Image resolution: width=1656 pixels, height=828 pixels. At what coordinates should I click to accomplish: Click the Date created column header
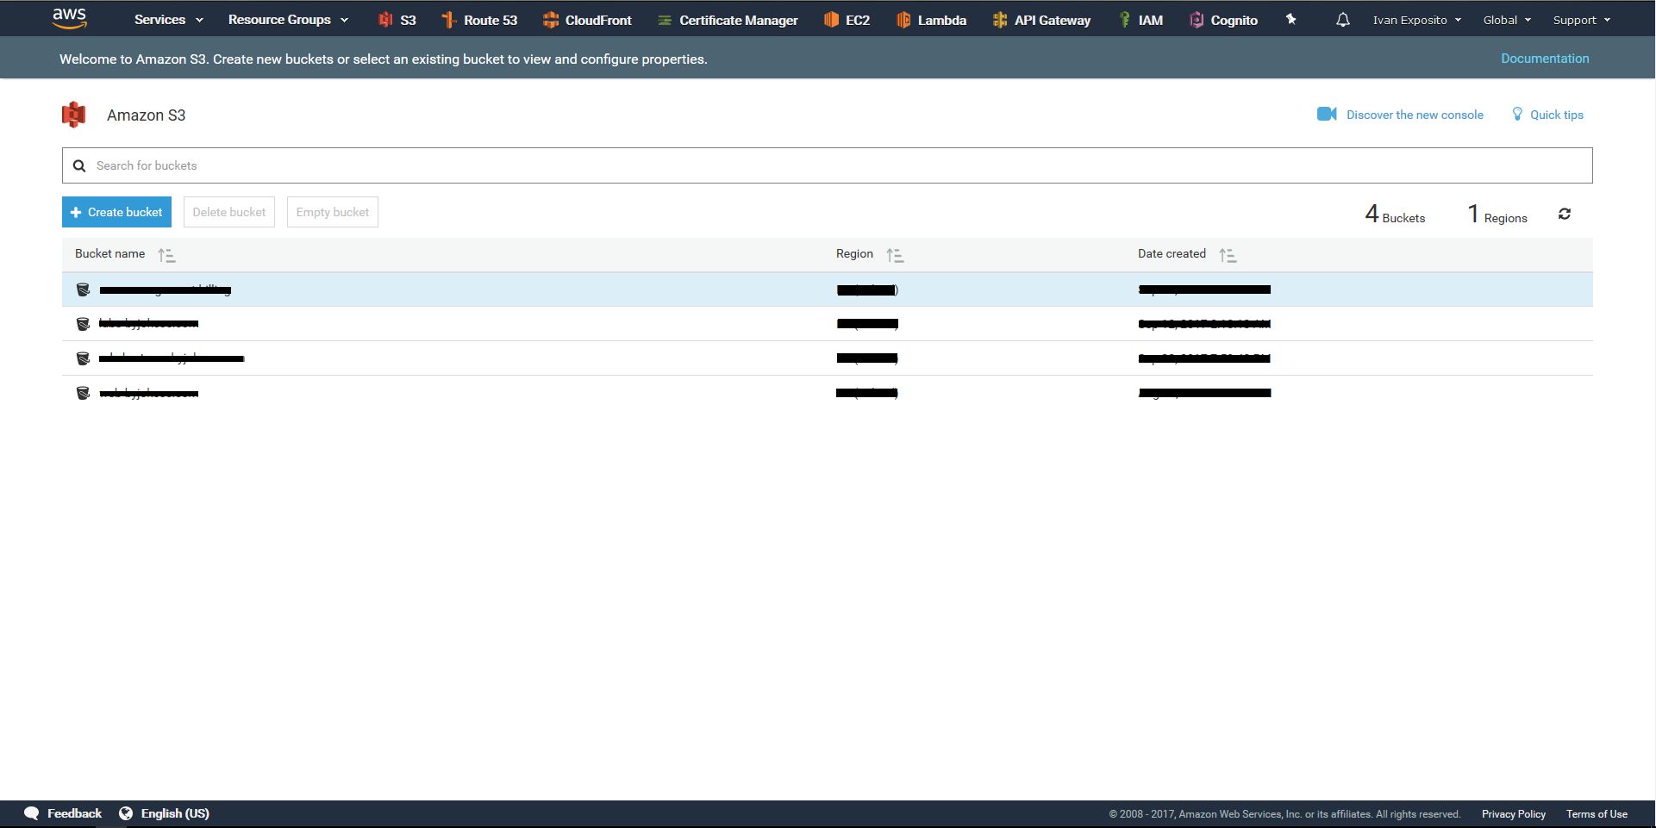[x=1172, y=253]
